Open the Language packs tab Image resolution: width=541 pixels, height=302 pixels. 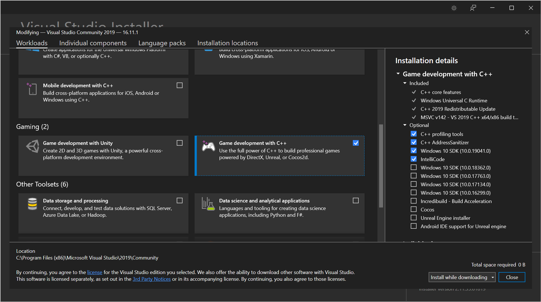coord(162,43)
